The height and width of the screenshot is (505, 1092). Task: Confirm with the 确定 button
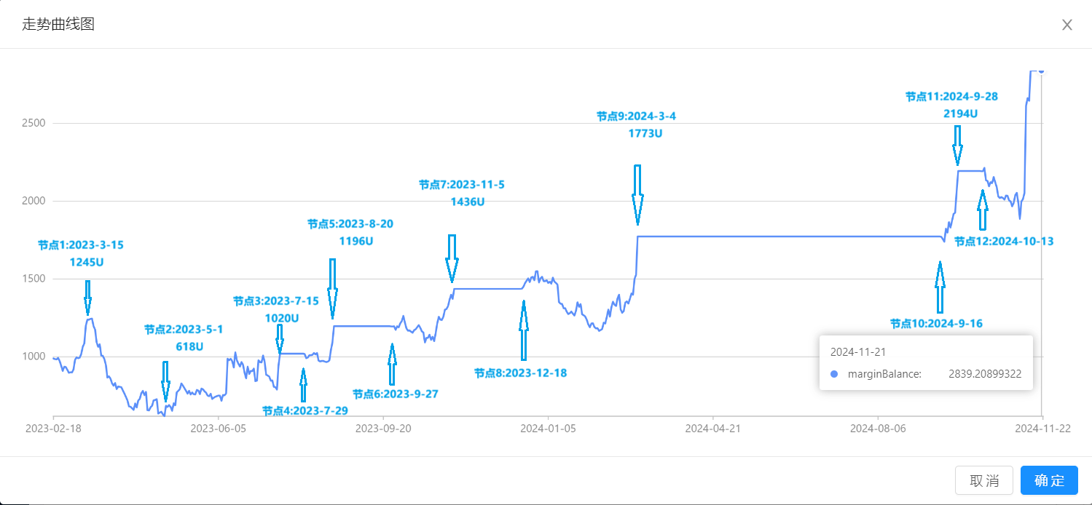1049,480
